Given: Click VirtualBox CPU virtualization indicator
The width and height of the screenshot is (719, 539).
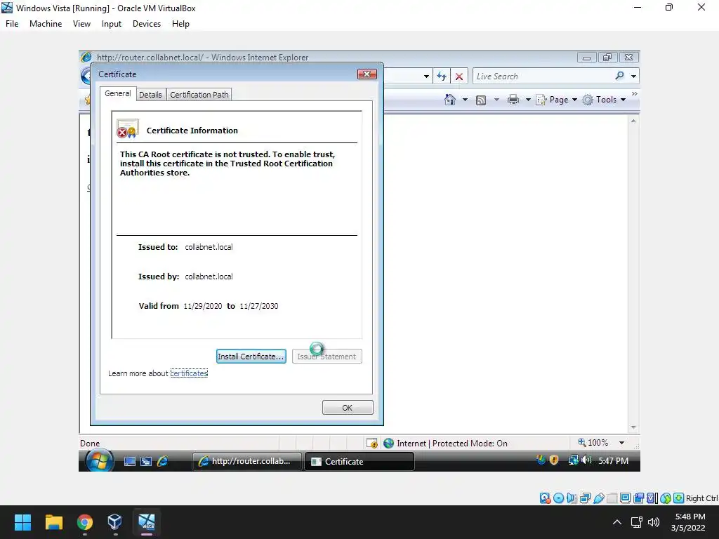Looking at the screenshot, I should (652, 498).
